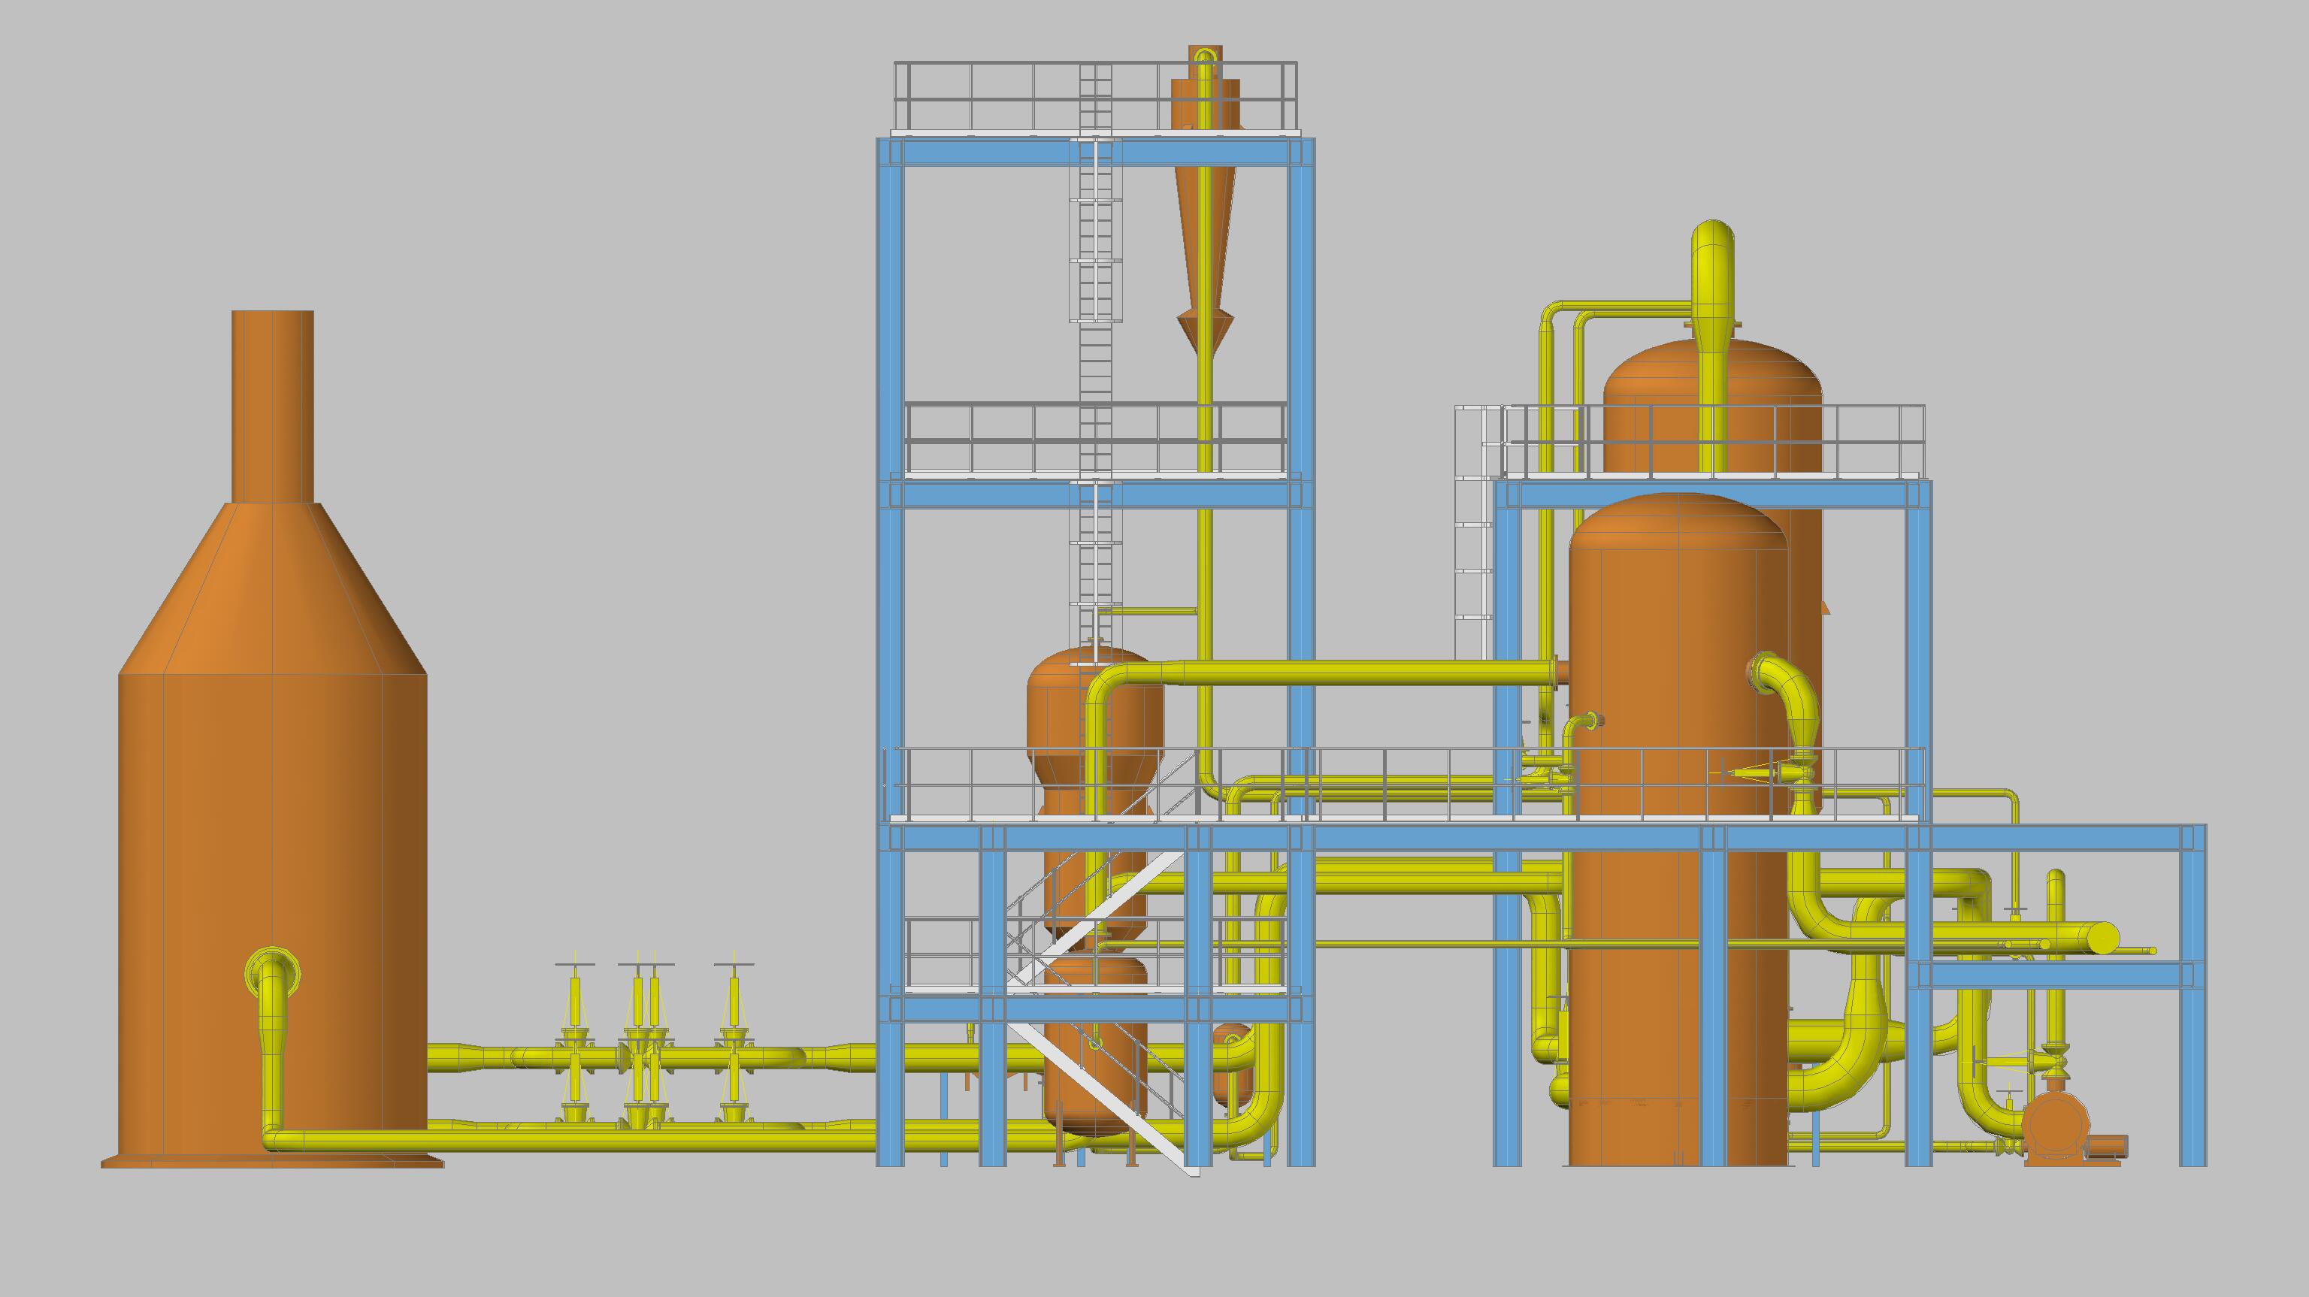Select the rightmost valve handwheel on pipe rack

coord(734,966)
